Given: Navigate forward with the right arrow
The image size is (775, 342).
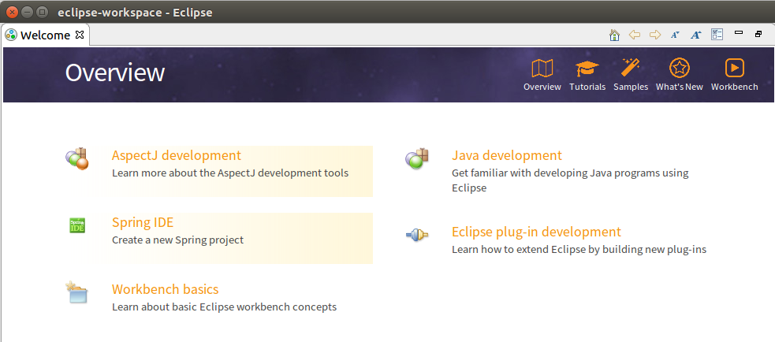Looking at the screenshot, I should [x=654, y=35].
